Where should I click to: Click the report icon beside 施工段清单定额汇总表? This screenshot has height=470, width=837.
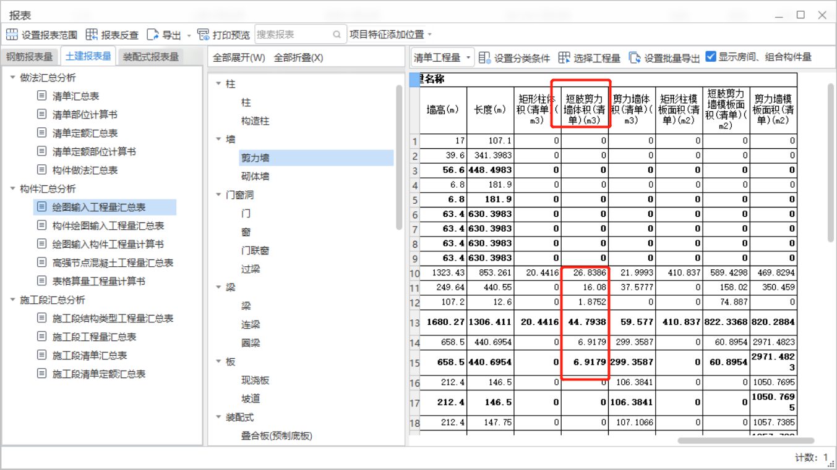click(41, 374)
